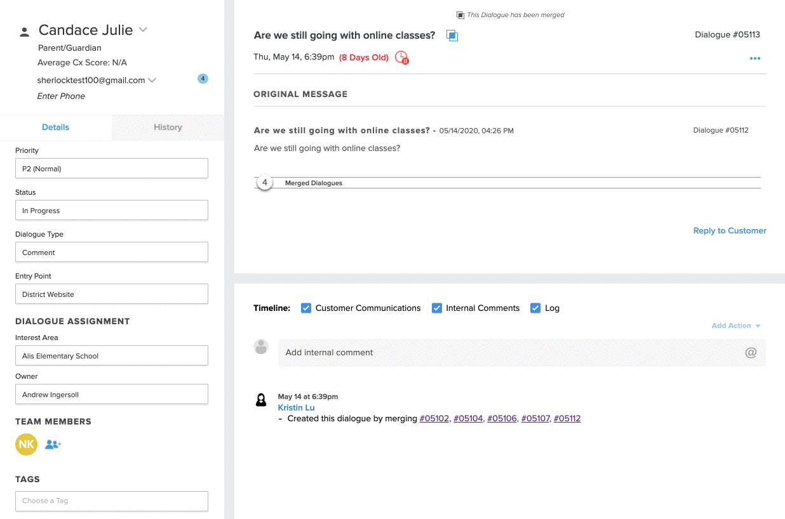This screenshot has width=785, height=519.
Task: Toggle the Internal Comments checkbox
Action: 437,308
